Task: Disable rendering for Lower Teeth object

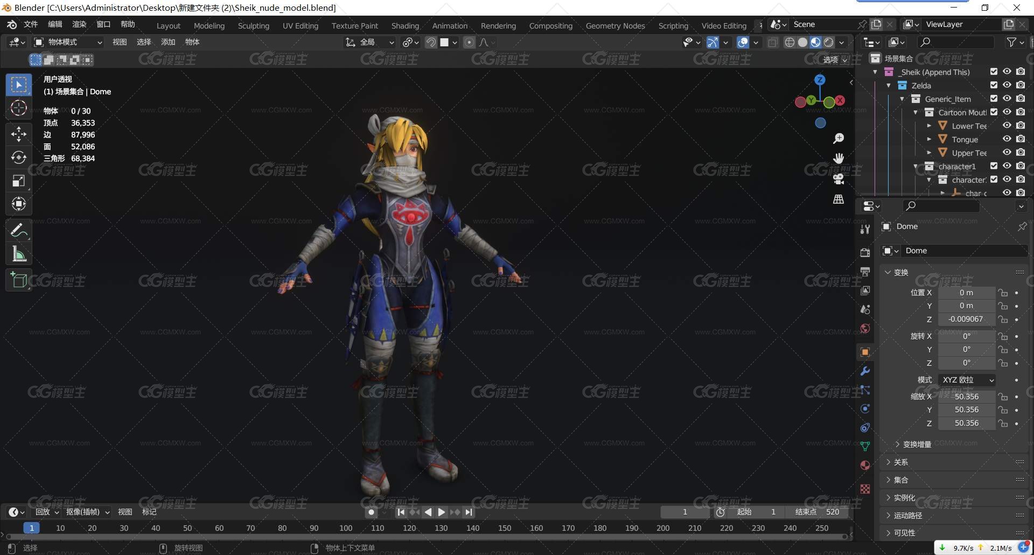Action: tap(1021, 126)
